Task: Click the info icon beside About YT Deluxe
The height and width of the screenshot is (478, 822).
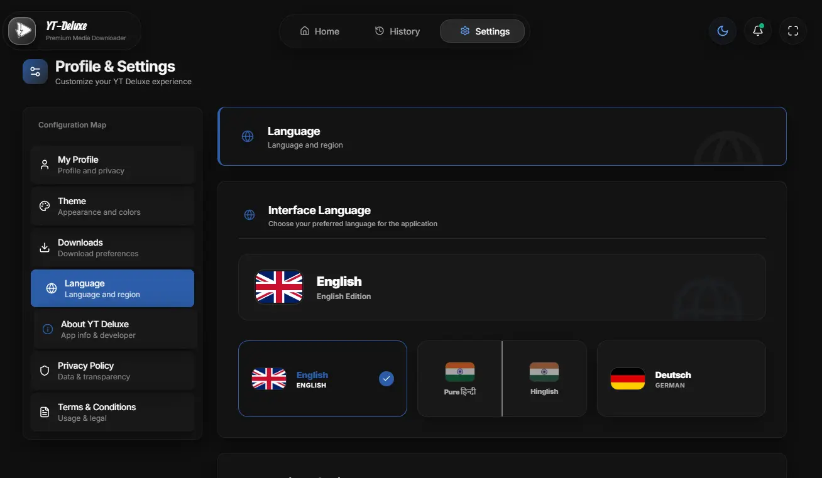Action: click(47, 329)
